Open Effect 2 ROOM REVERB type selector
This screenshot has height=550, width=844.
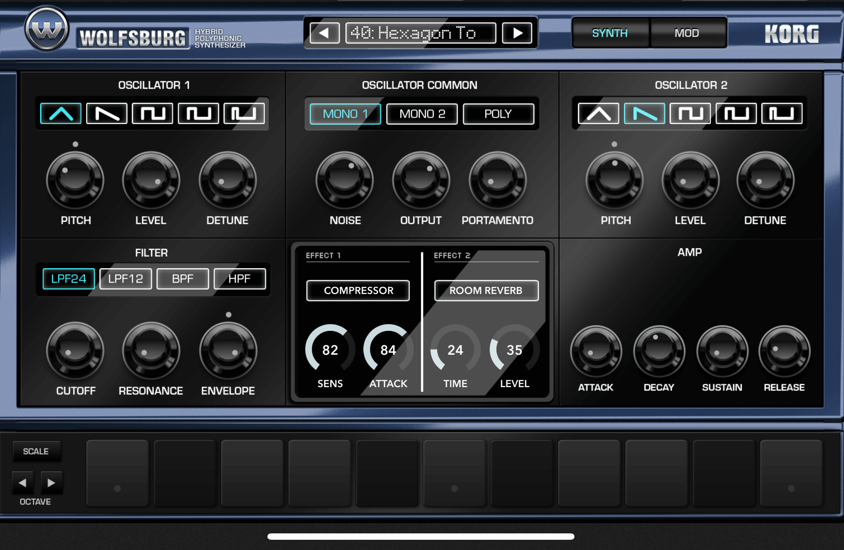coord(486,290)
